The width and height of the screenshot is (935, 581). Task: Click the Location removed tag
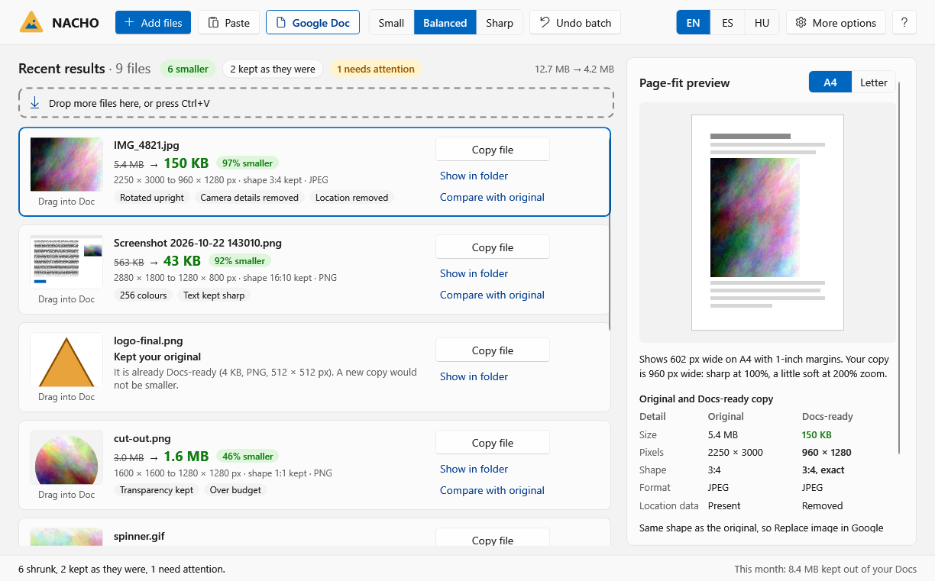351,197
